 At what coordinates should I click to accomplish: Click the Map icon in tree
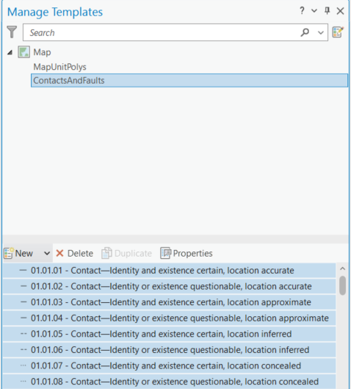pos(23,52)
